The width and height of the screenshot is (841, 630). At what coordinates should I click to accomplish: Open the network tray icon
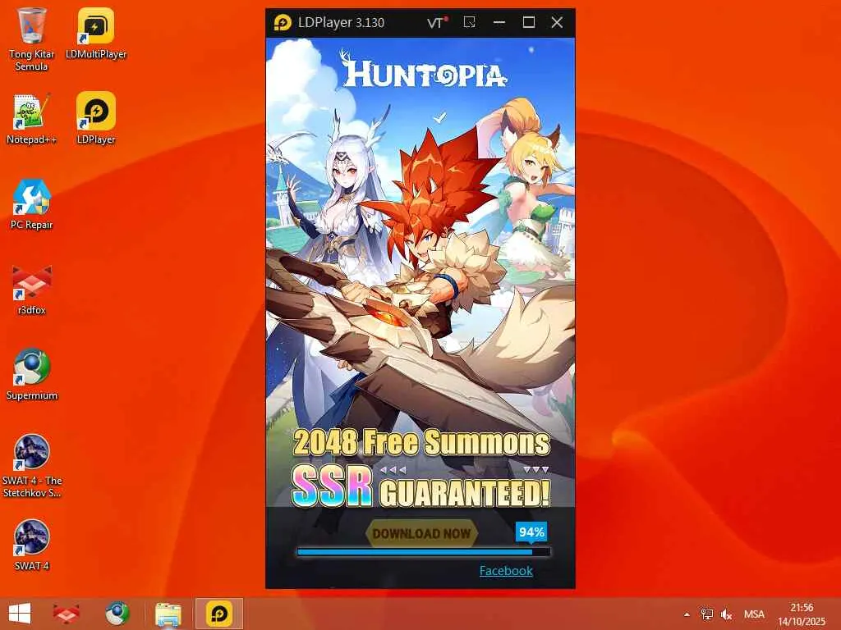pos(706,614)
